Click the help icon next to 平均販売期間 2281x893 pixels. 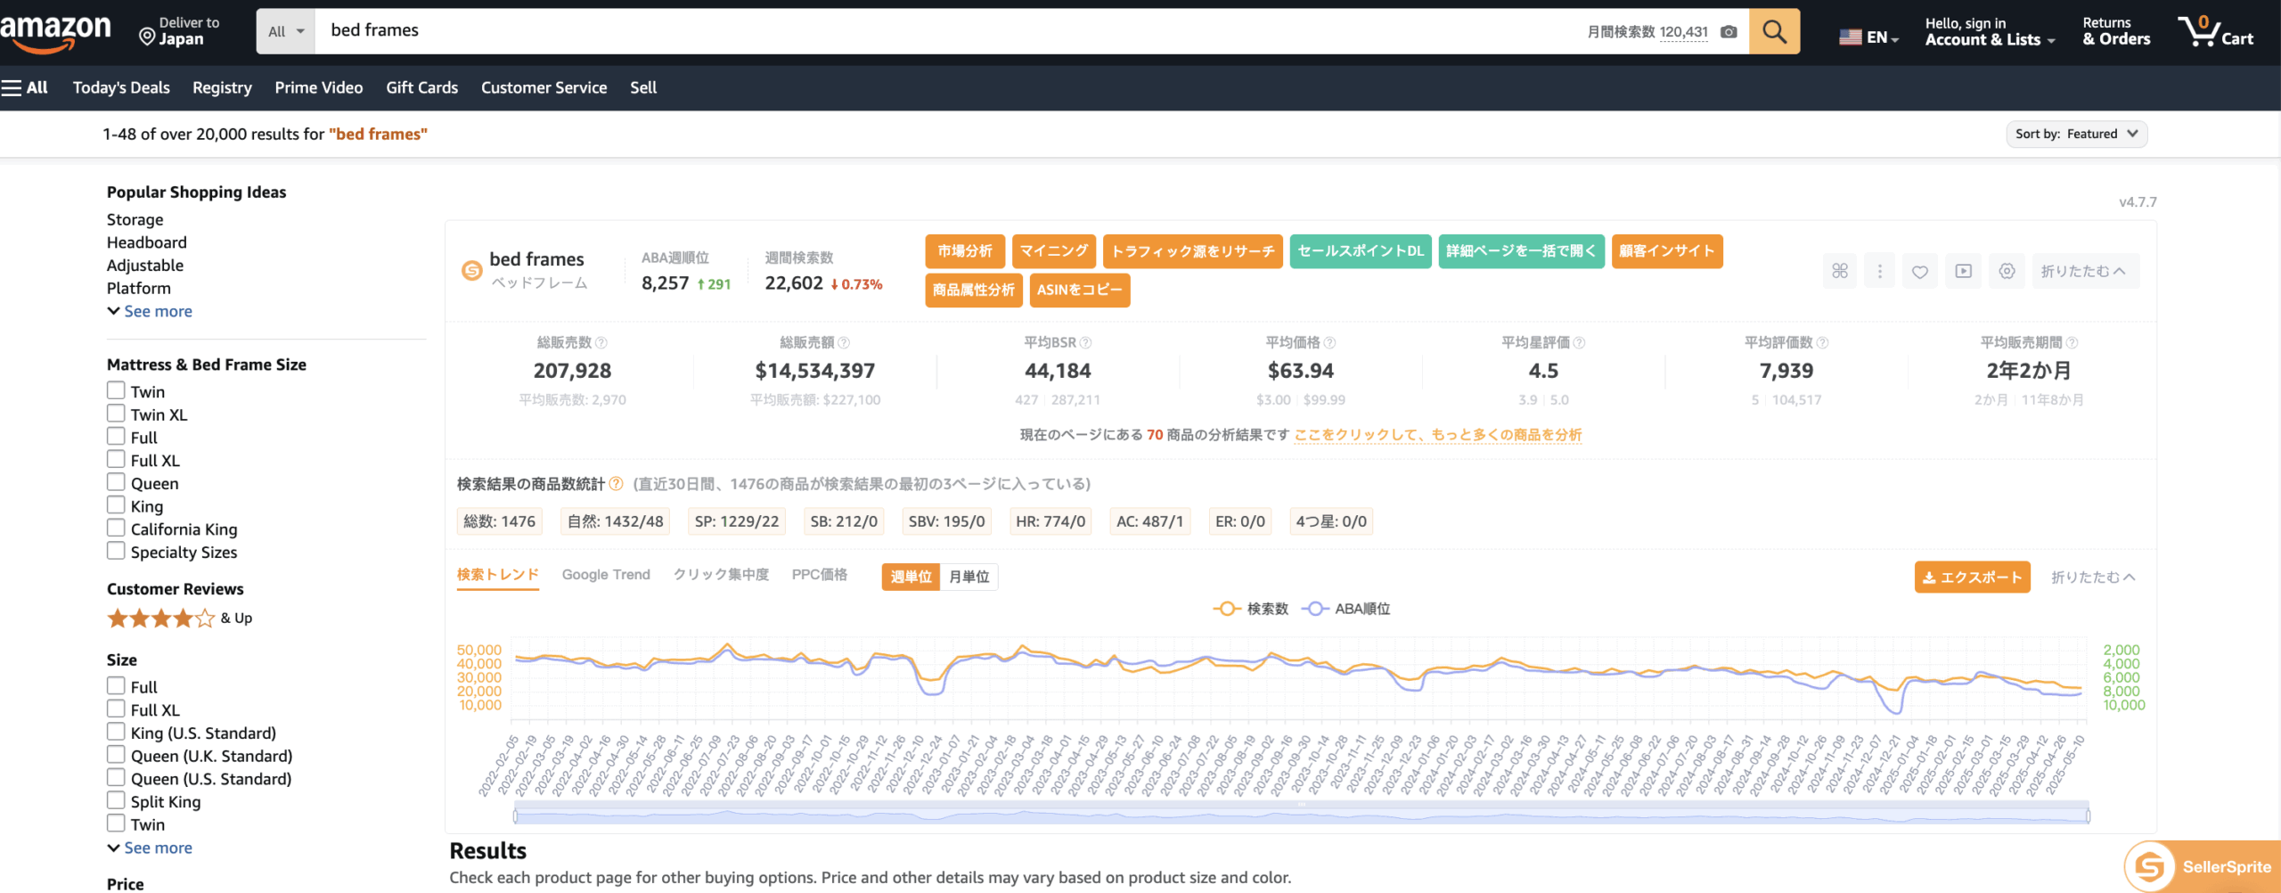tap(2072, 343)
